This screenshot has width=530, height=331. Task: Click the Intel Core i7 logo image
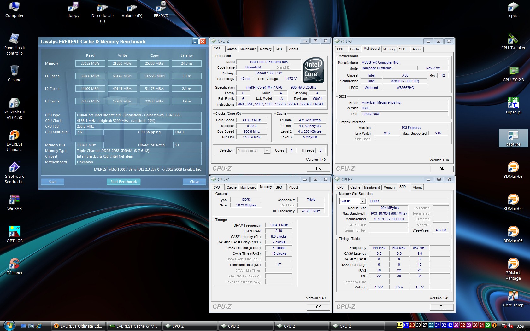point(313,70)
